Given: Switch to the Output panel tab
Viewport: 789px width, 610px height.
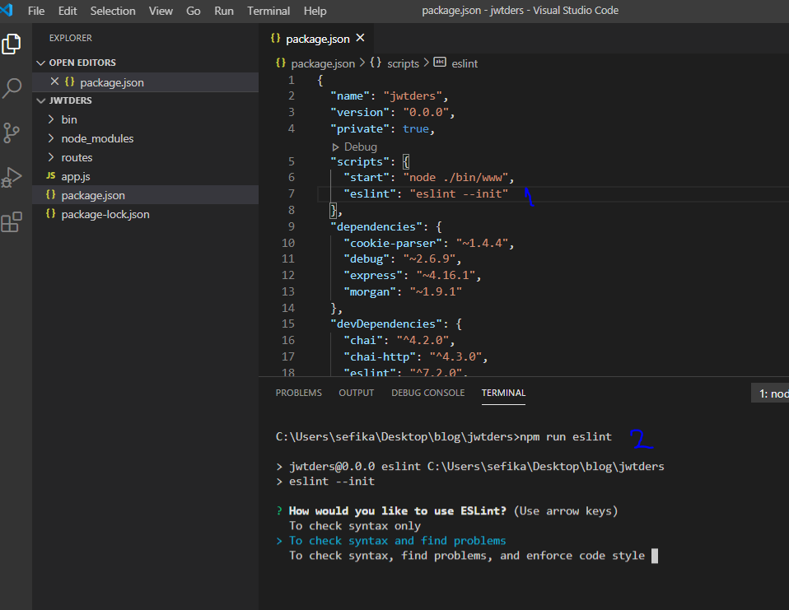Looking at the screenshot, I should [x=357, y=393].
